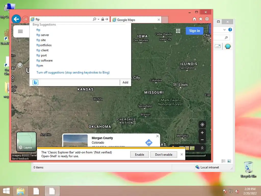Select the Google Maps tab
The image size is (261, 196).
pyautogui.click(x=136, y=20)
